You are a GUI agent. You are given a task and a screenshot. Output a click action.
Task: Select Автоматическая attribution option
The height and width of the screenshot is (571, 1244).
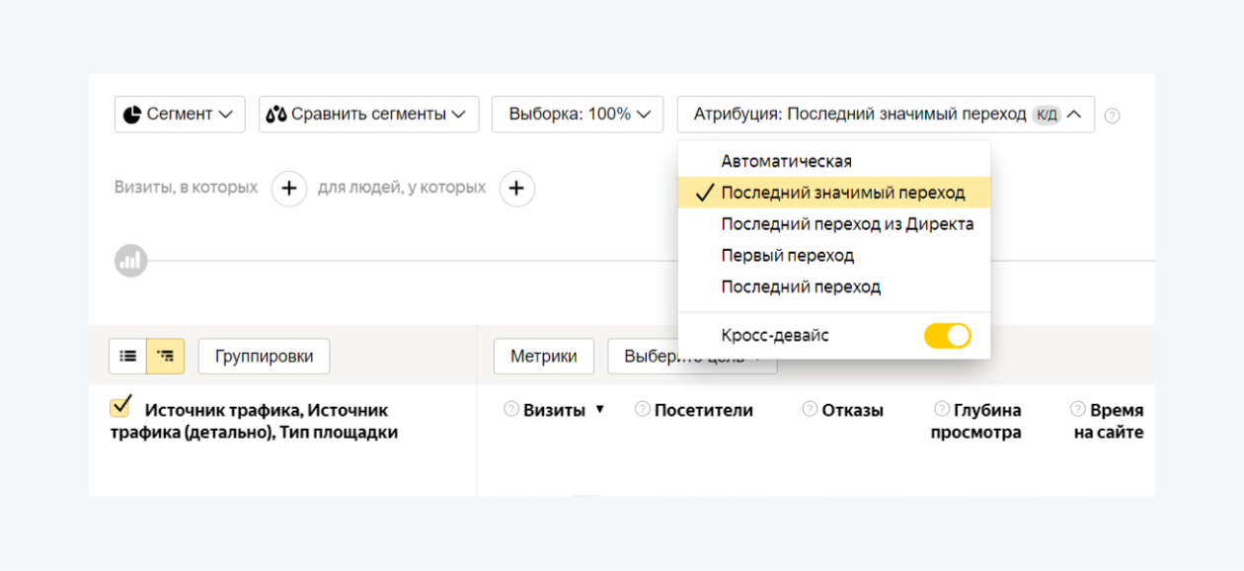click(x=786, y=161)
